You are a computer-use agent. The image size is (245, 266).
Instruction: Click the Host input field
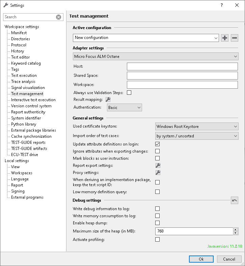click(182, 66)
